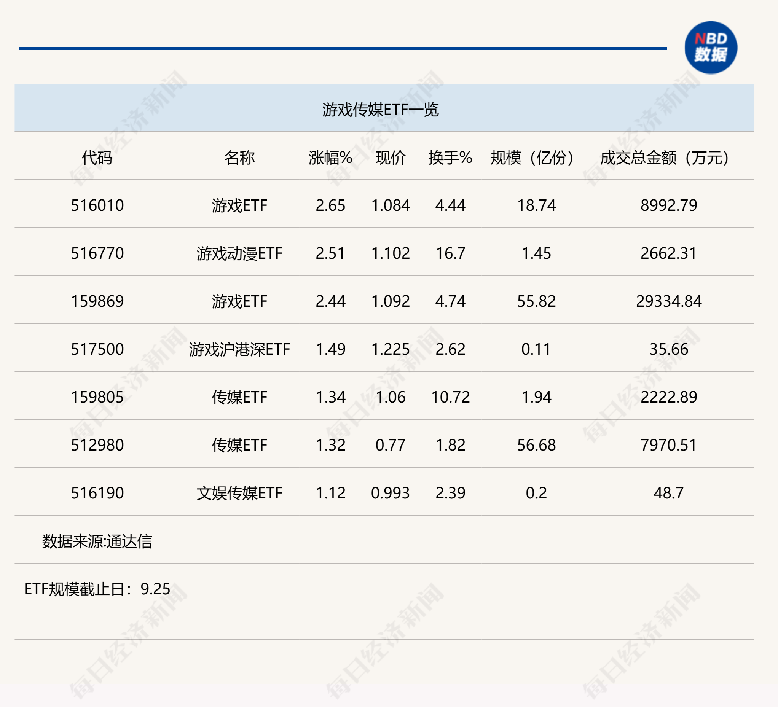Select the 1.34 gain value

point(330,397)
